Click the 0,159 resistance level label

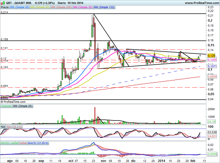point(4,39)
